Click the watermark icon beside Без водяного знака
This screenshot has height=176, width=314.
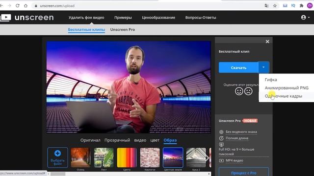pyautogui.click(x=221, y=132)
